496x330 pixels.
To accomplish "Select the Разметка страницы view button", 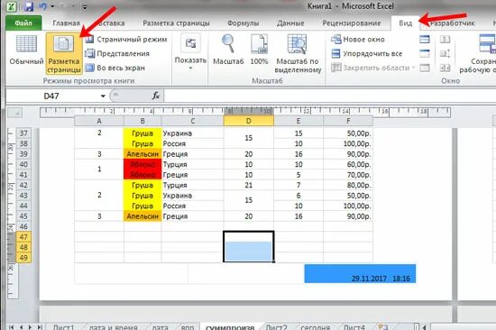I will (x=64, y=53).
